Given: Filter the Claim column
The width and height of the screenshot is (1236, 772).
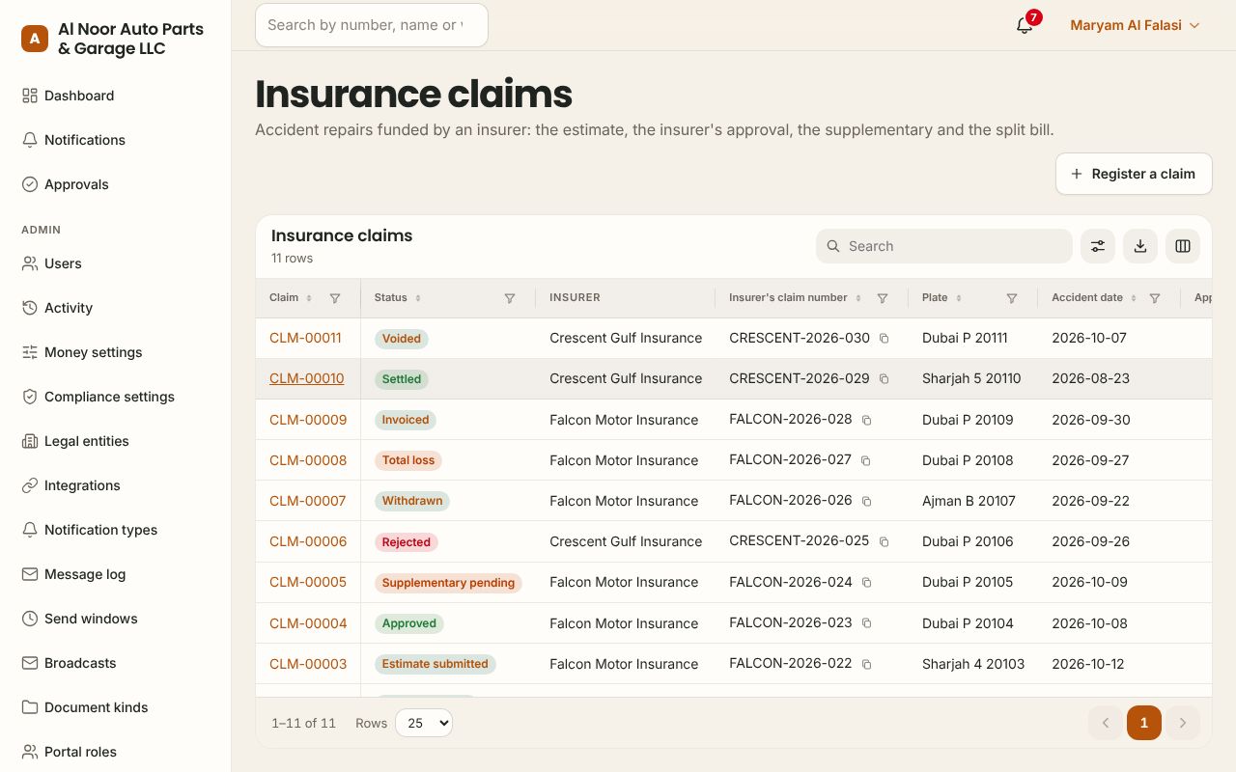Looking at the screenshot, I should [335, 298].
